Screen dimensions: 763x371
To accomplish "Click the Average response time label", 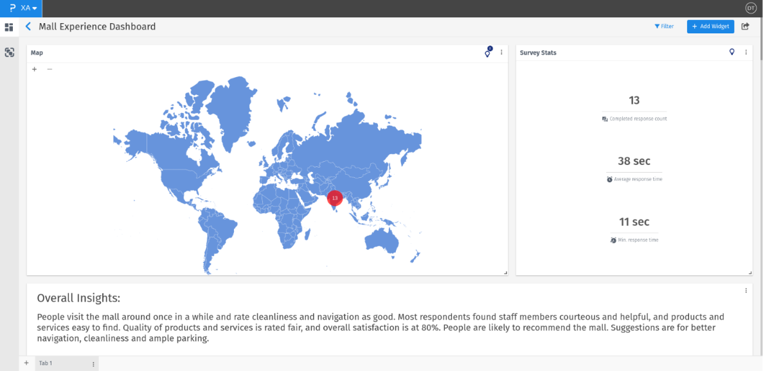I will tap(638, 180).
